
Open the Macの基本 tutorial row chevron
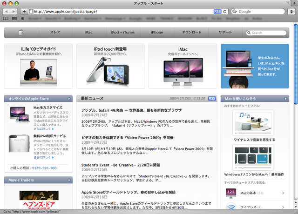(x=283, y=193)
